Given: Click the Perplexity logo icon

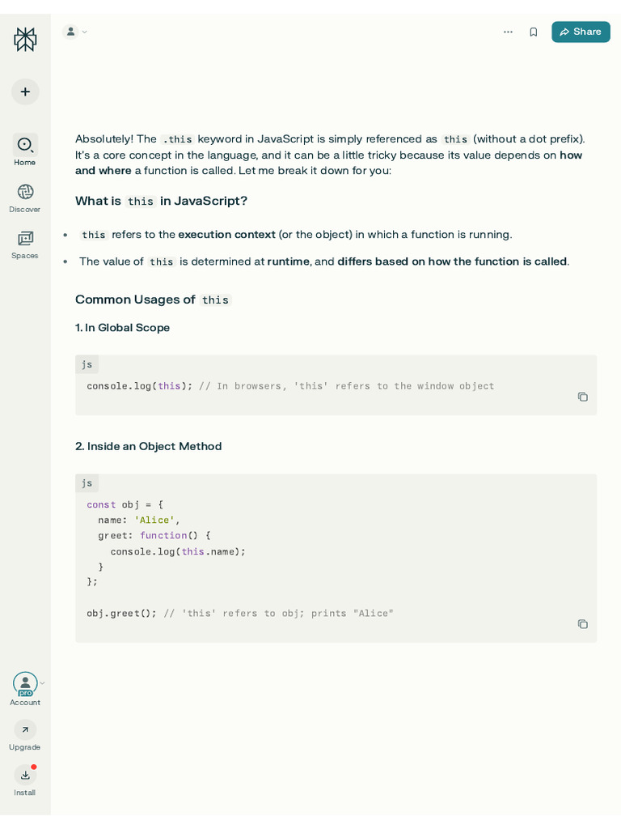Looking at the screenshot, I should [x=25, y=39].
